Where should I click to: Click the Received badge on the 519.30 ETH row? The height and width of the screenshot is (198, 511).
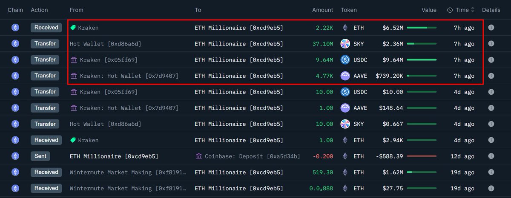pyautogui.click(x=46, y=173)
